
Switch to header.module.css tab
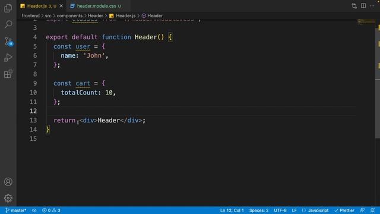point(99,6)
